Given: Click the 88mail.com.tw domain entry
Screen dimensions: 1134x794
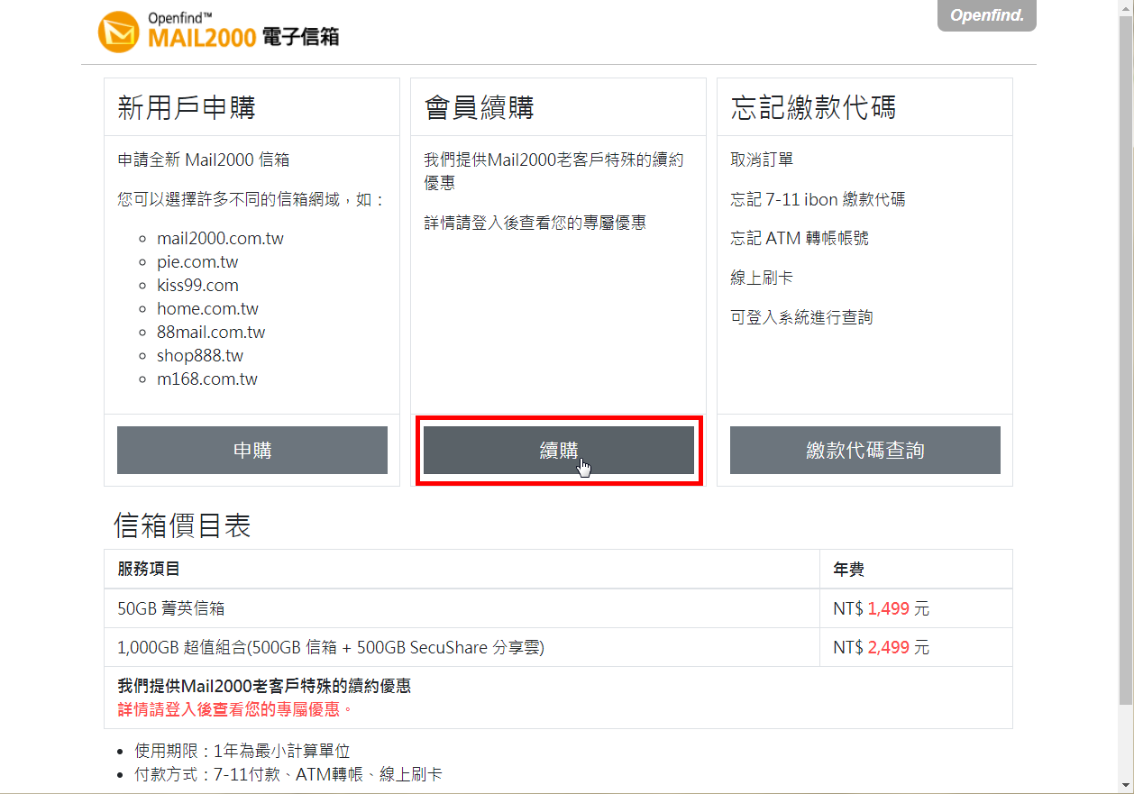Looking at the screenshot, I should (x=211, y=333).
